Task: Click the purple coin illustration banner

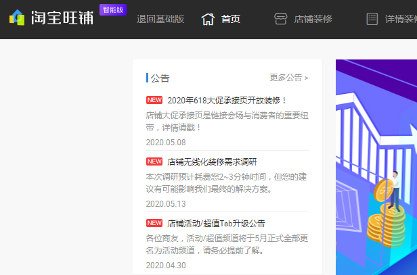Action: coord(376,168)
